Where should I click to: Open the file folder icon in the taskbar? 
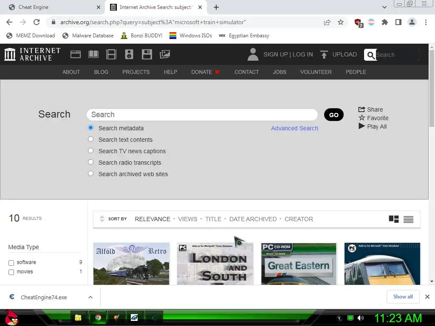coord(78,318)
